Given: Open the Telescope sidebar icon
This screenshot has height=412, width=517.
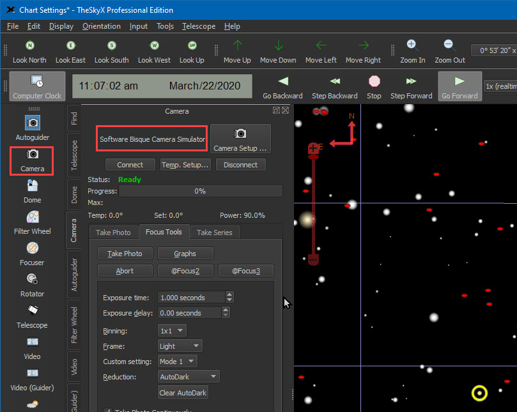Looking at the screenshot, I should [x=33, y=310].
